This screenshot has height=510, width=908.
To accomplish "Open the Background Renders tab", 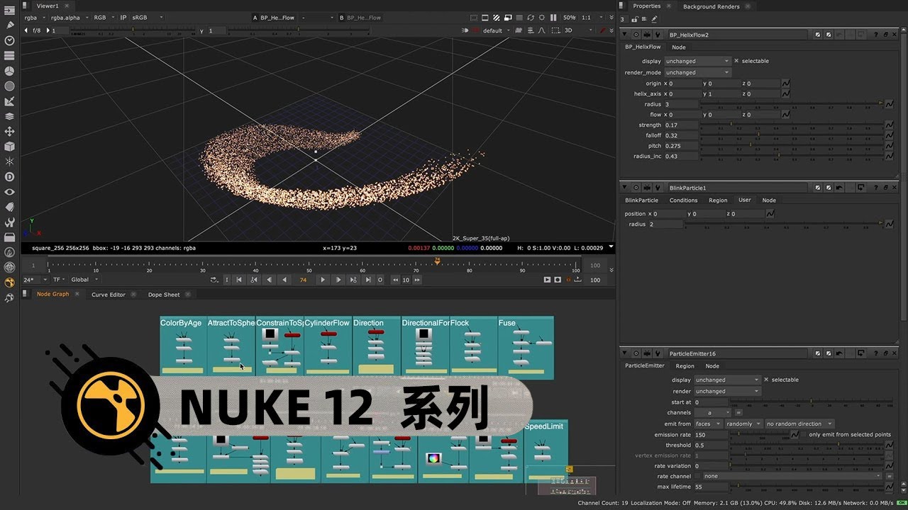I will click(x=711, y=6).
